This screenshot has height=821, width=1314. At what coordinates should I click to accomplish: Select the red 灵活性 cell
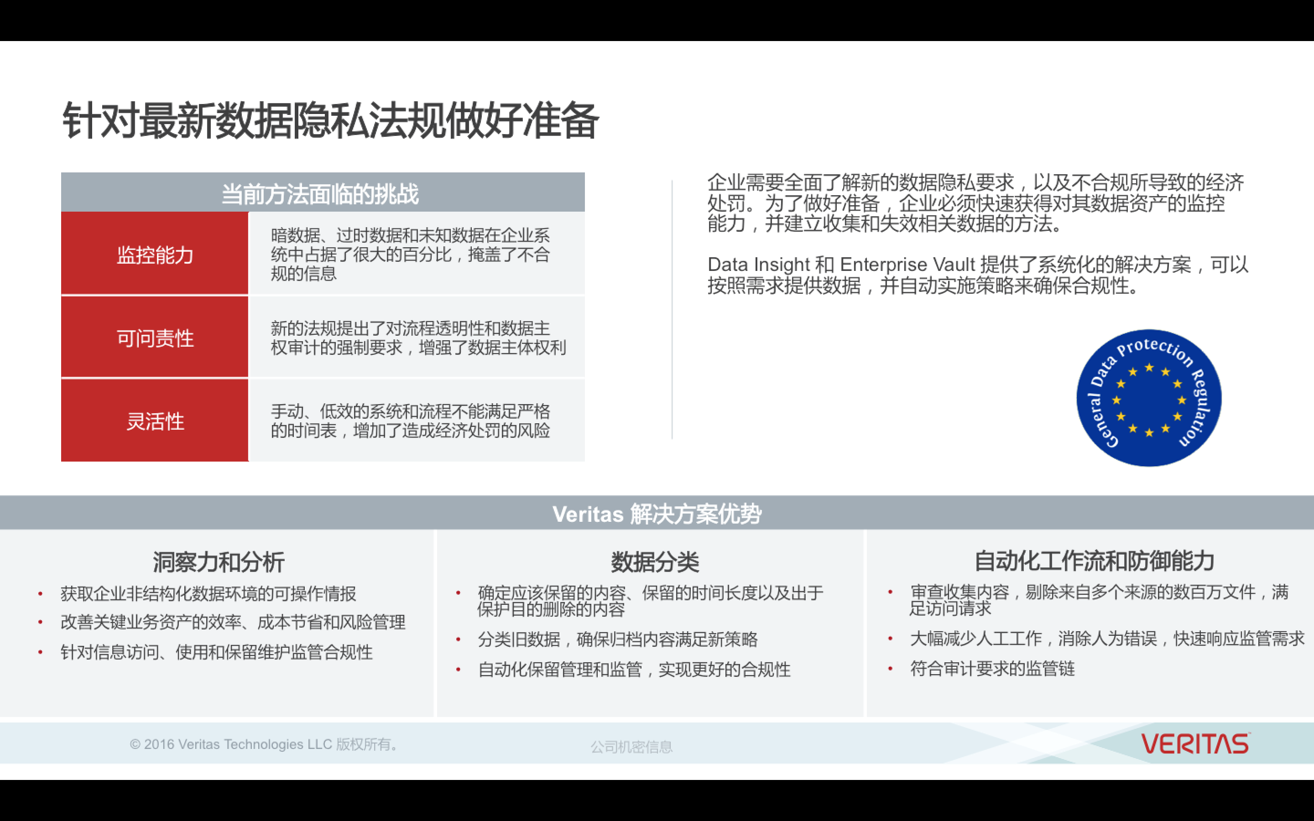155,421
